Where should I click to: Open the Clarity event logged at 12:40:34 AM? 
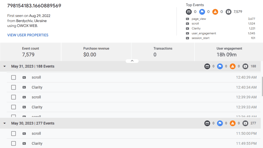134,87
